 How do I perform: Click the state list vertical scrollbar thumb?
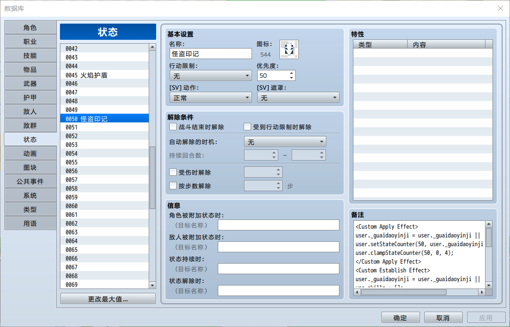(x=152, y=177)
